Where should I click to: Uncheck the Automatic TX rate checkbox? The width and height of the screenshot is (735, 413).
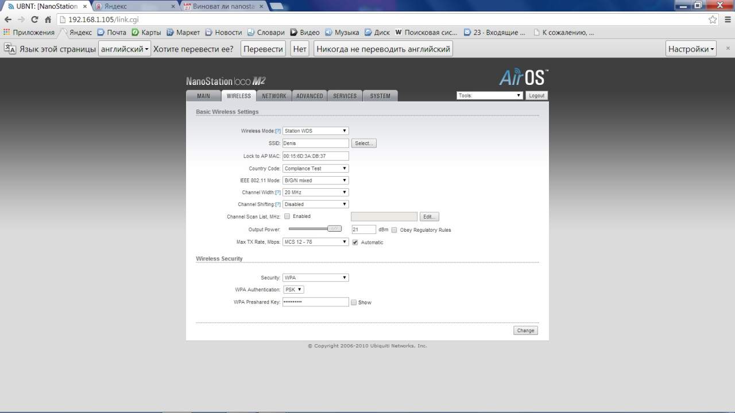pyautogui.click(x=355, y=242)
